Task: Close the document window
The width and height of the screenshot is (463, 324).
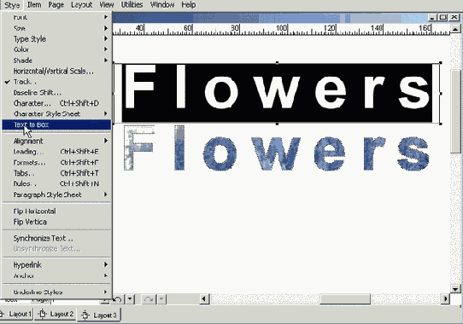Action: point(454,18)
